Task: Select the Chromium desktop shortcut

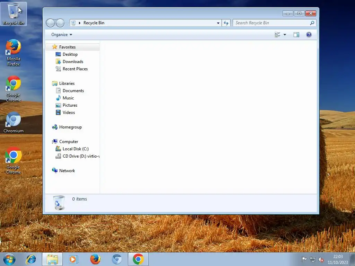Action: (x=14, y=122)
